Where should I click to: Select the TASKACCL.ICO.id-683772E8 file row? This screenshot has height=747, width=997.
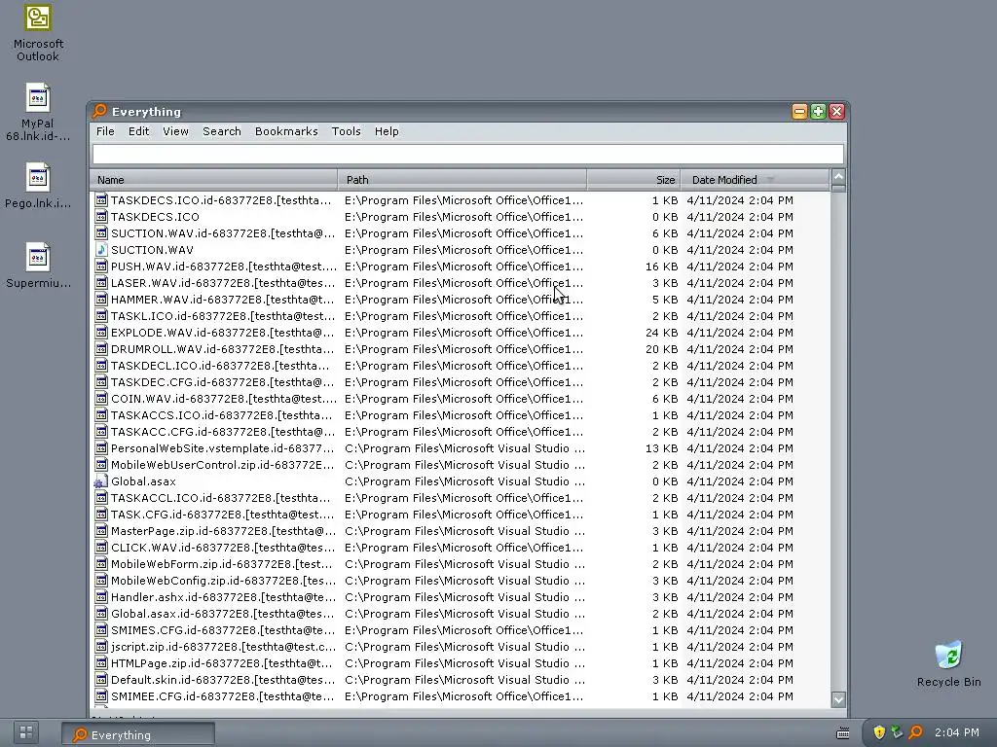pyautogui.click(x=461, y=498)
